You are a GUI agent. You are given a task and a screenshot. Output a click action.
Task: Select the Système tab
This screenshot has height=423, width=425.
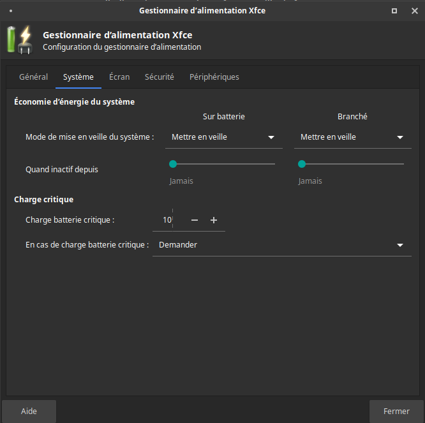click(x=78, y=77)
